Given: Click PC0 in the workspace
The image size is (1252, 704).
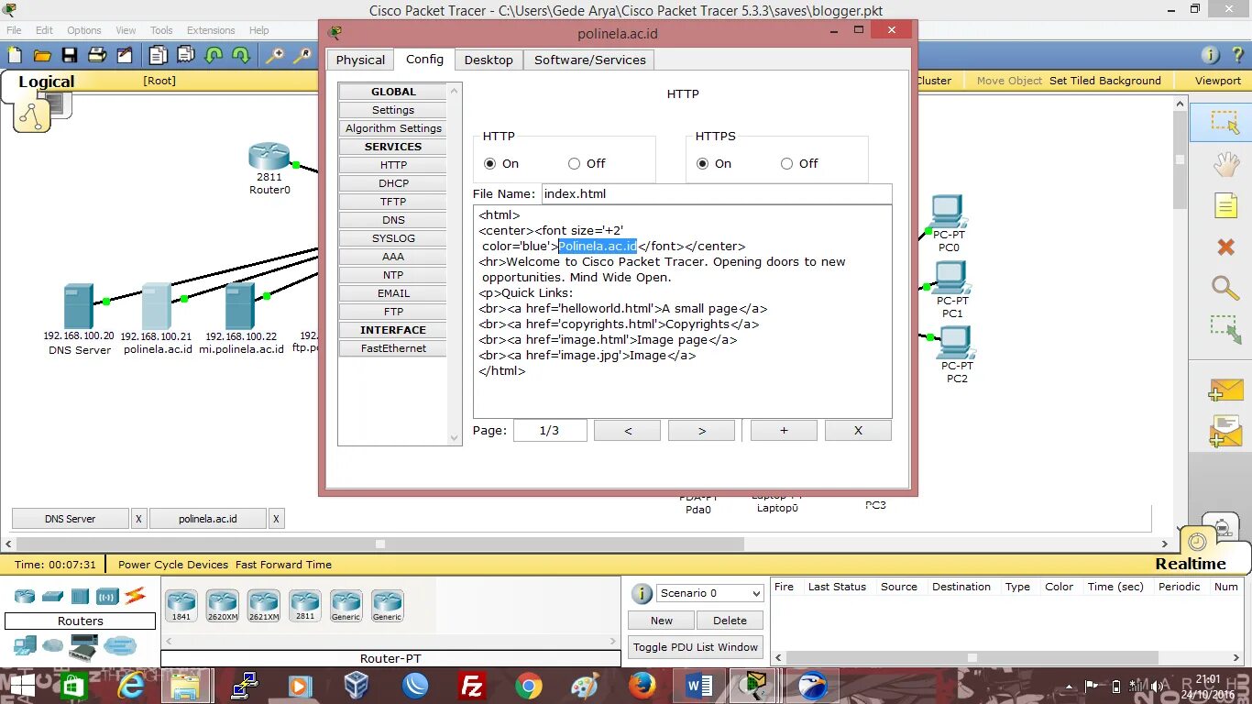Looking at the screenshot, I should tap(949, 211).
